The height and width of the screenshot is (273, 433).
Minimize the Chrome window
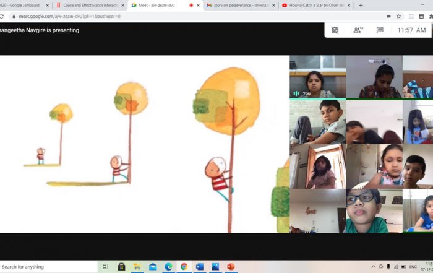click(422, 5)
